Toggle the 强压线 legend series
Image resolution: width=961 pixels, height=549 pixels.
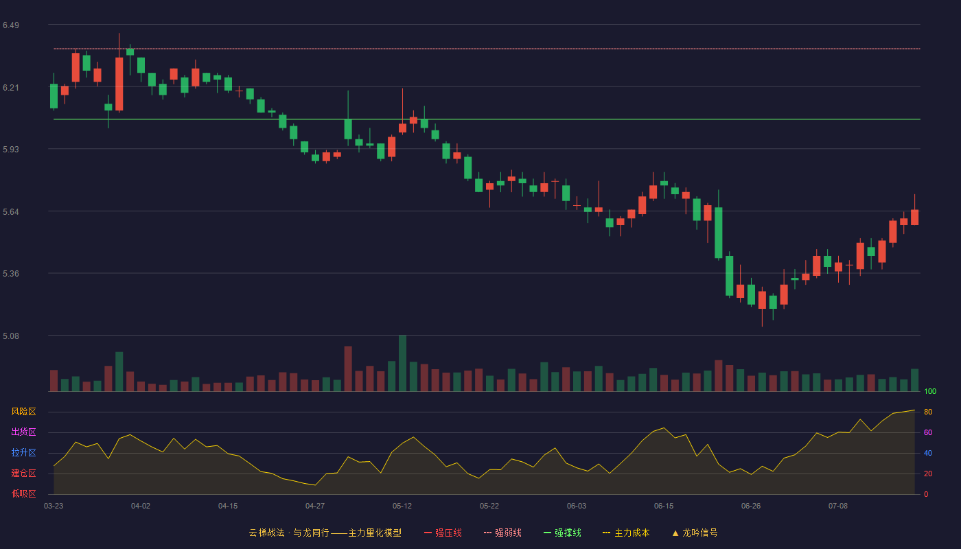click(443, 533)
